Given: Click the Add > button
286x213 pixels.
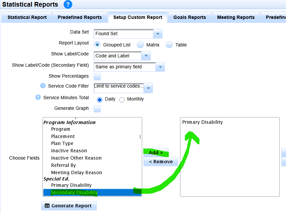Looking at the screenshot, I should click(156, 153).
